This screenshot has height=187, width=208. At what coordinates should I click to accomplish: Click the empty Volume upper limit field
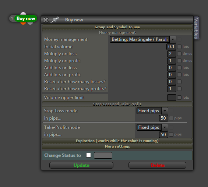(172, 98)
